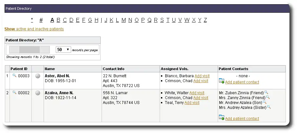Click magnifier icon beside patient ID 00002

[x=14, y=93]
